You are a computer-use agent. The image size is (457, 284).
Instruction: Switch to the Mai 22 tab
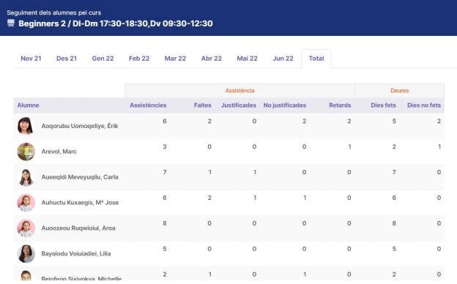tap(247, 59)
